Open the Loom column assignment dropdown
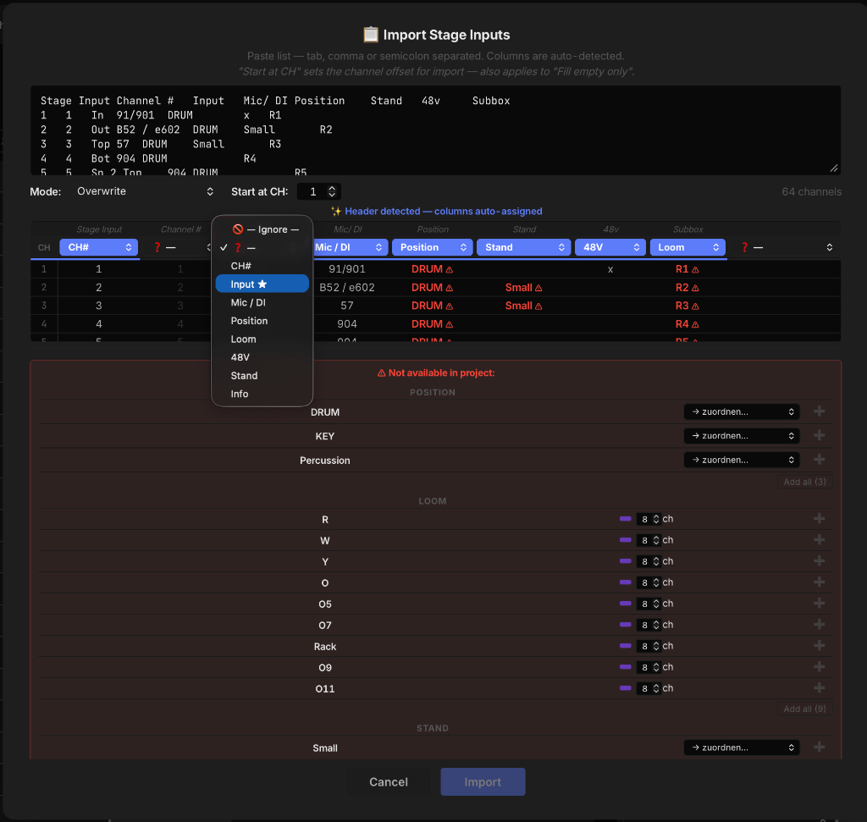This screenshot has width=867, height=822. [688, 247]
